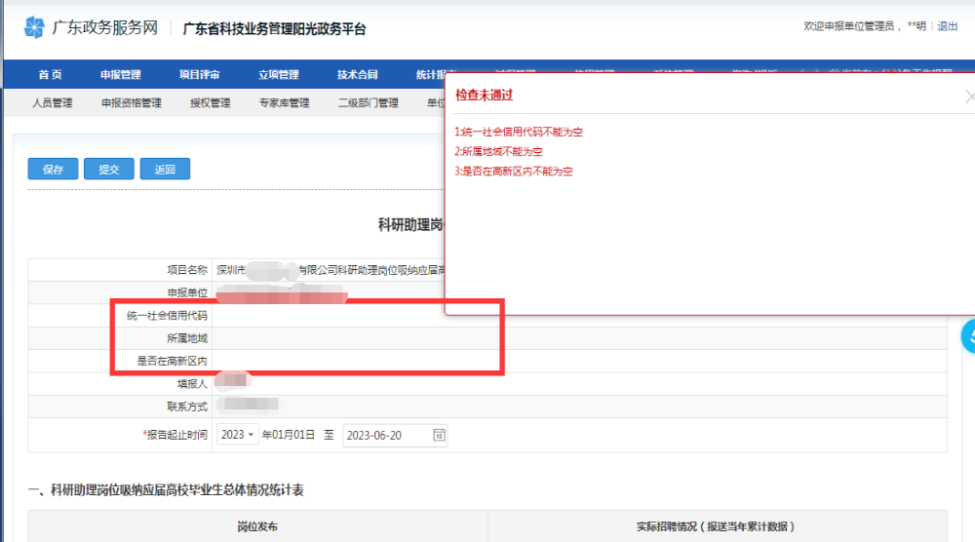Click the end date field showing 2023-06-20
The image size is (975, 542).
coord(386,435)
